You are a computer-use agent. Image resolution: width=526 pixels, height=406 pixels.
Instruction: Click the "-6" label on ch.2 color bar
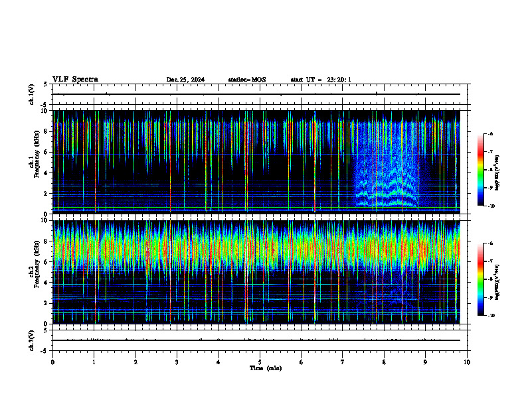(x=490, y=243)
